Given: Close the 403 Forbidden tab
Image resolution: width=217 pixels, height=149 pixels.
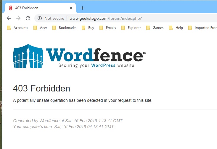Looking at the screenshot, I should point(71,8).
